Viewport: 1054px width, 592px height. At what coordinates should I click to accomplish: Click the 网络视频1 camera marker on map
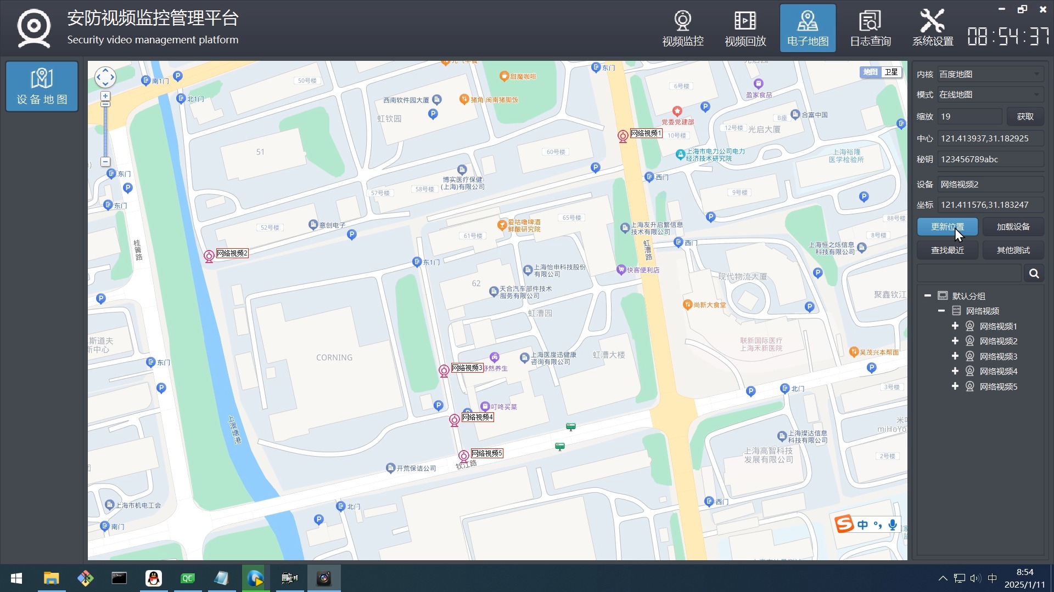(x=623, y=136)
